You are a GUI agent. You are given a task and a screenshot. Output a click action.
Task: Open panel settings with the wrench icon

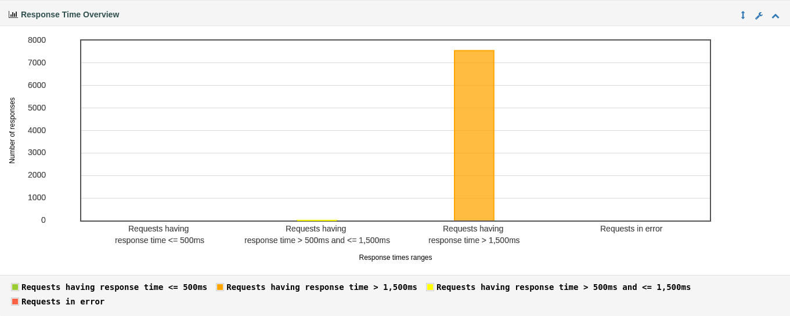(759, 16)
